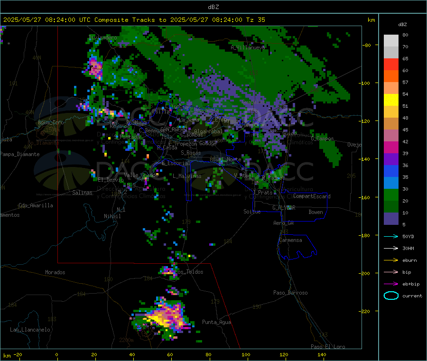The height and width of the screenshot is (361, 427).
Task: Click the 'Laq.Llancanelo' place label
Action: [30, 330]
